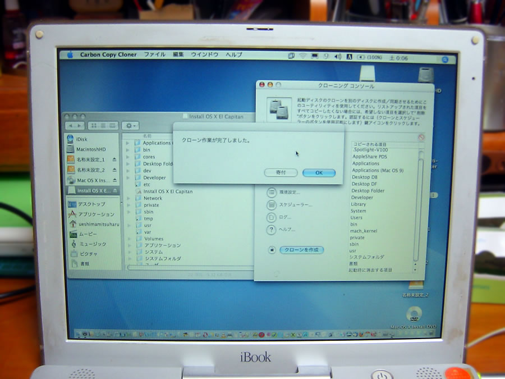505x379 pixels.
Task: Click Finder forward navigation arrow
Action: point(80,125)
